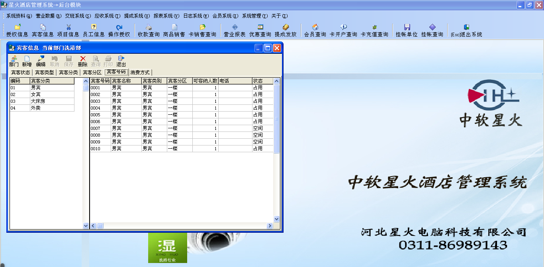Image resolution: width=544 pixels, height=267 pixels.
Task: Switch to 宾客号码 tab
Action: point(116,72)
